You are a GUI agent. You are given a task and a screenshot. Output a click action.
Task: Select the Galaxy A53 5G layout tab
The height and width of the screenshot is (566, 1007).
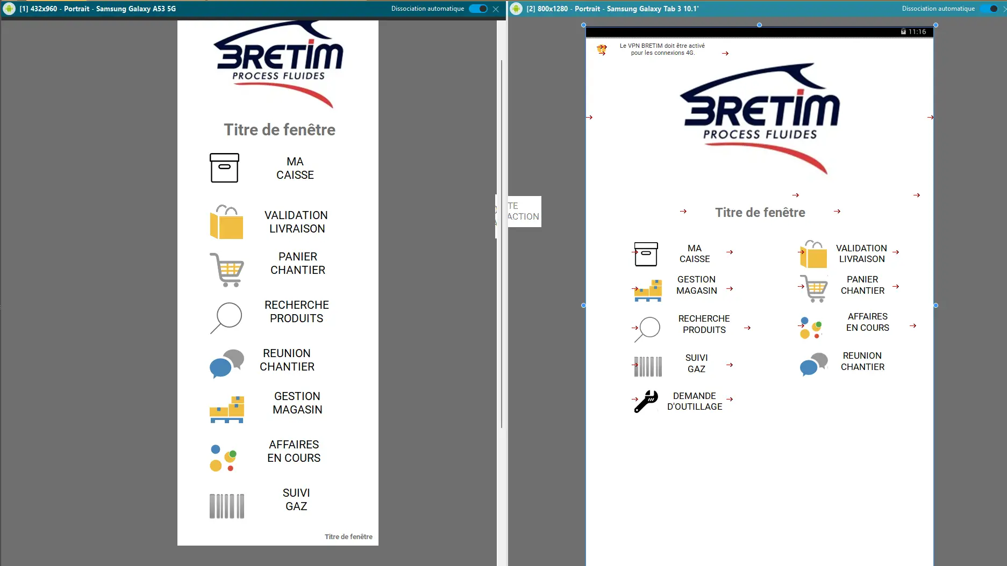tap(98, 9)
